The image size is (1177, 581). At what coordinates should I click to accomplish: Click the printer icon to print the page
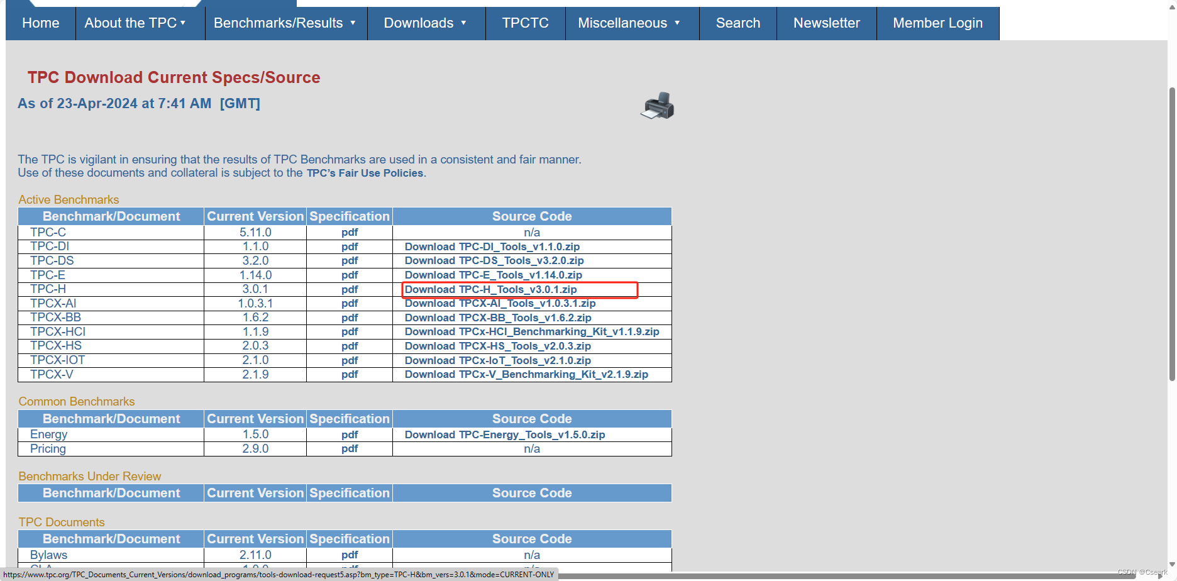(x=657, y=105)
